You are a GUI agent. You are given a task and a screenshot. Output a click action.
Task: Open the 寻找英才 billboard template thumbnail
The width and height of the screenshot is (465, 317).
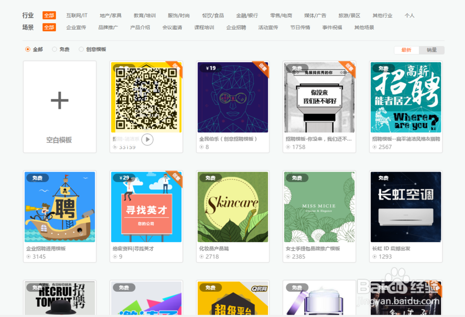(146, 207)
